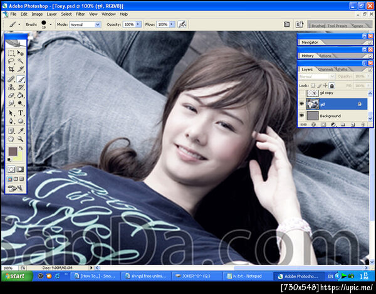Select the Healing Brush tool
The width and height of the screenshot is (376, 294).
11,79
